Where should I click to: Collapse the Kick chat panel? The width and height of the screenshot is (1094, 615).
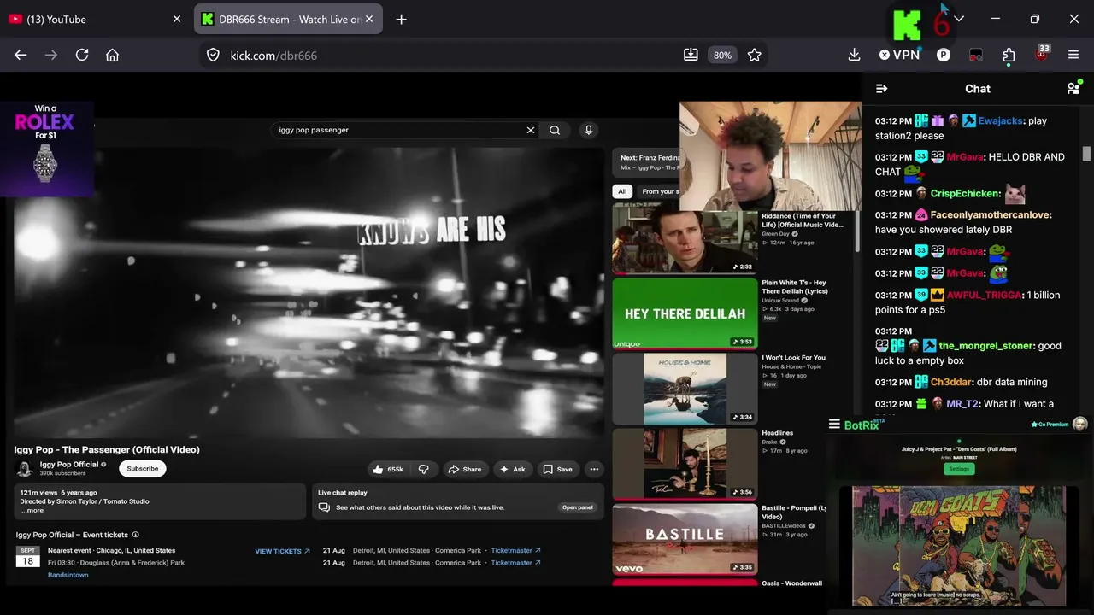point(882,88)
